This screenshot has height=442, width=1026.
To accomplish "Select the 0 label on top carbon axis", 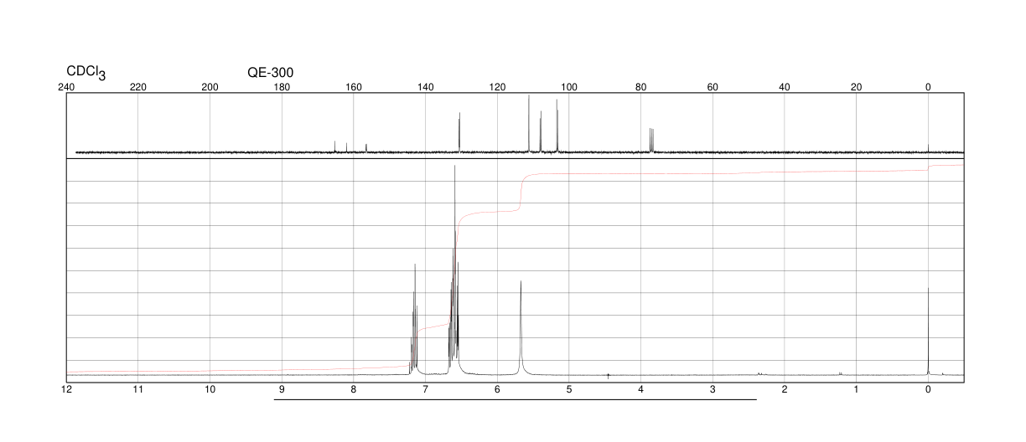I will point(928,87).
